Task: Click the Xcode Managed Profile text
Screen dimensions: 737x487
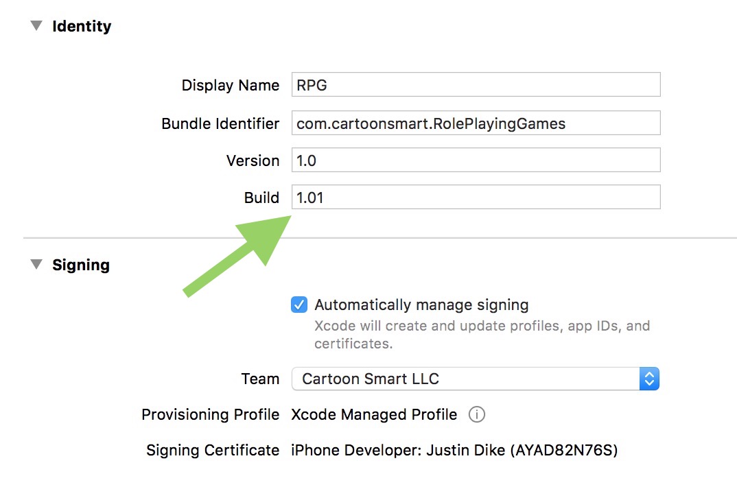Action: 374,414
